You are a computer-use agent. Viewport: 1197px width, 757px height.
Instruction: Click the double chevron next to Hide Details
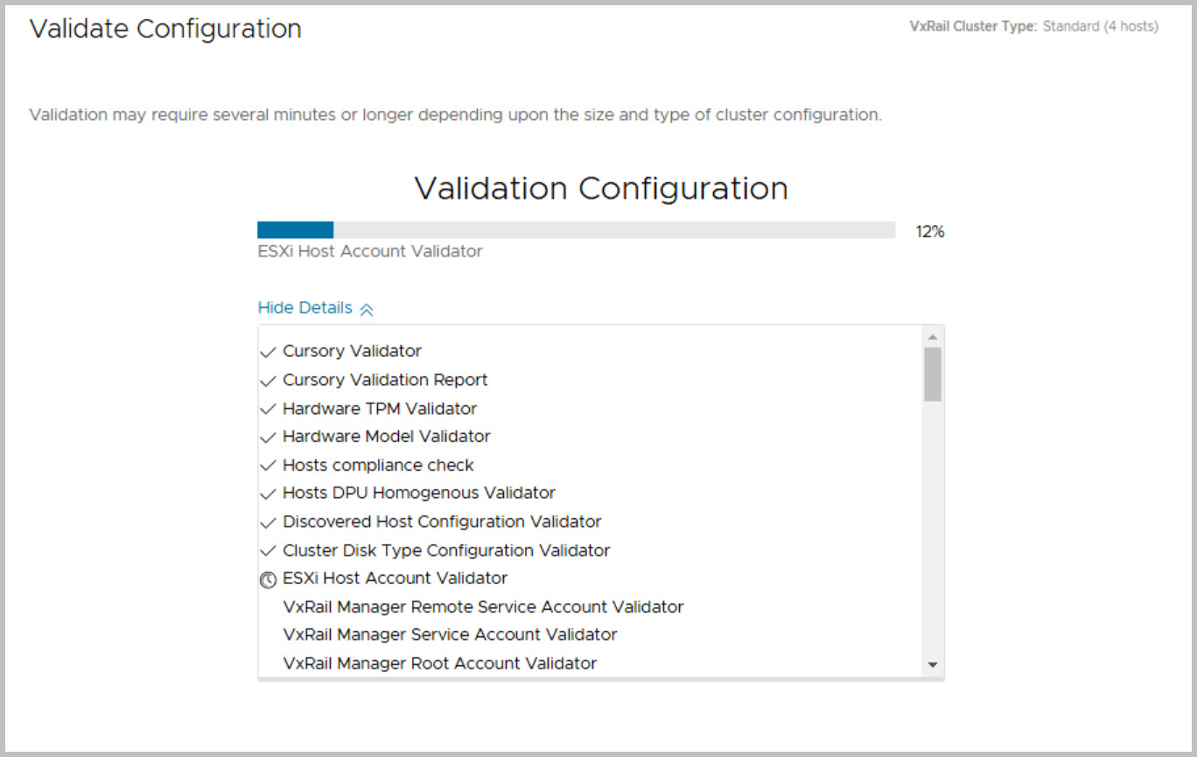367,309
